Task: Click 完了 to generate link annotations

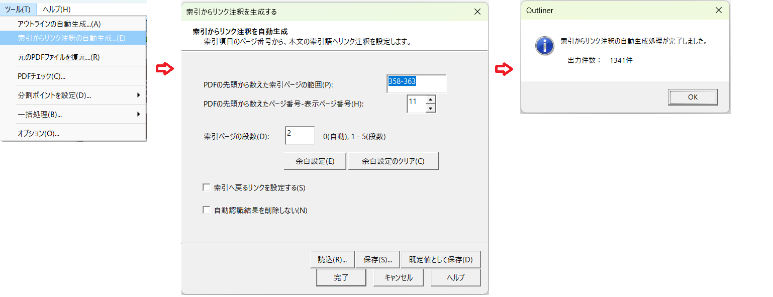Action: 341,277
